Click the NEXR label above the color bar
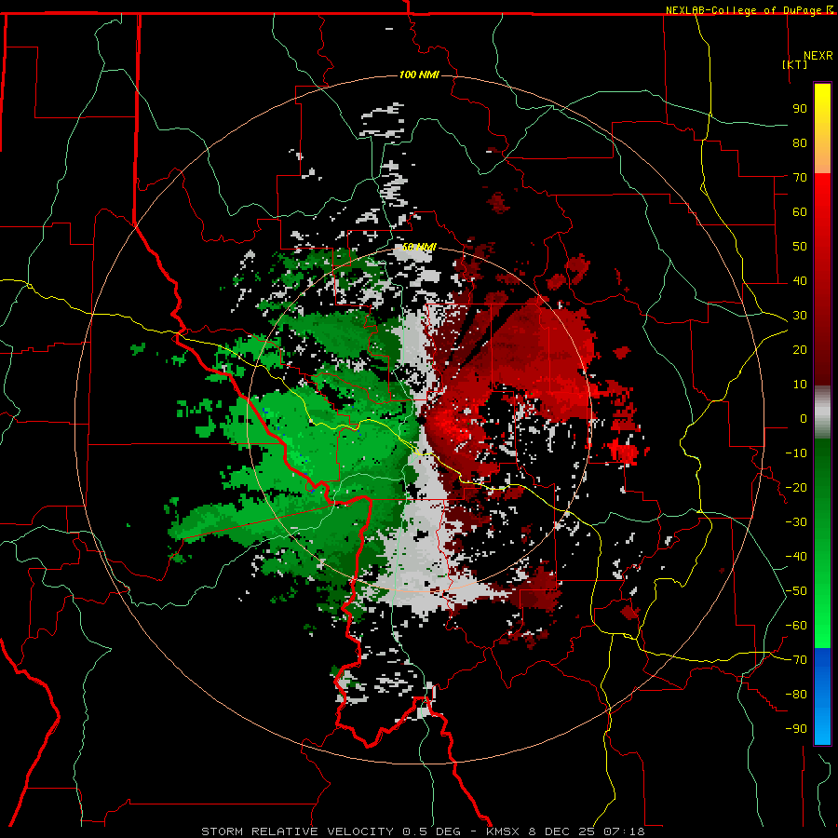This screenshot has height=838, width=838. 818,56
